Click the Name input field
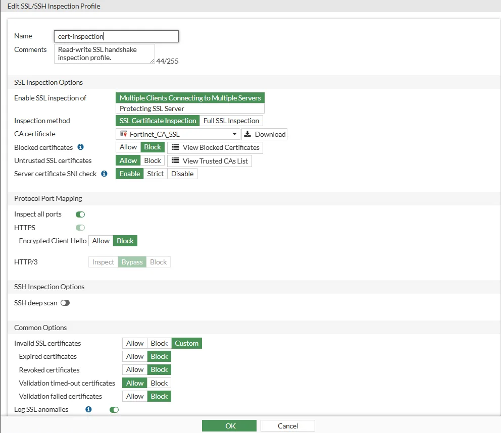 (116, 36)
